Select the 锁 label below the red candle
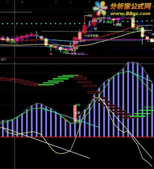 pos(95,29)
